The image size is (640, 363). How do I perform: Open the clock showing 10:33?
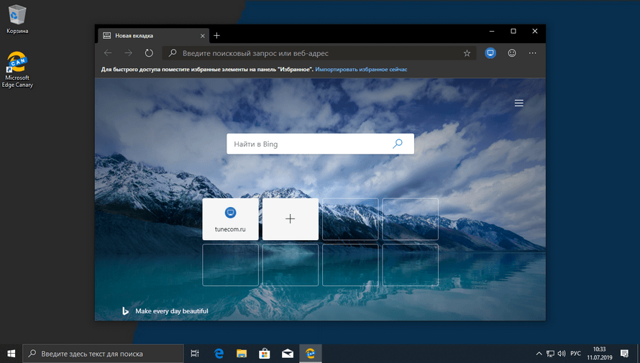click(599, 354)
